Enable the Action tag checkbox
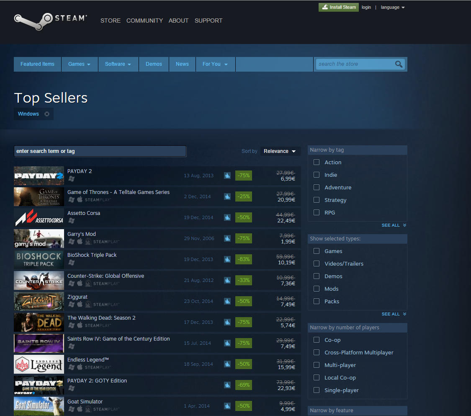Image resolution: width=471 pixels, height=416 pixels. coord(317,162)
